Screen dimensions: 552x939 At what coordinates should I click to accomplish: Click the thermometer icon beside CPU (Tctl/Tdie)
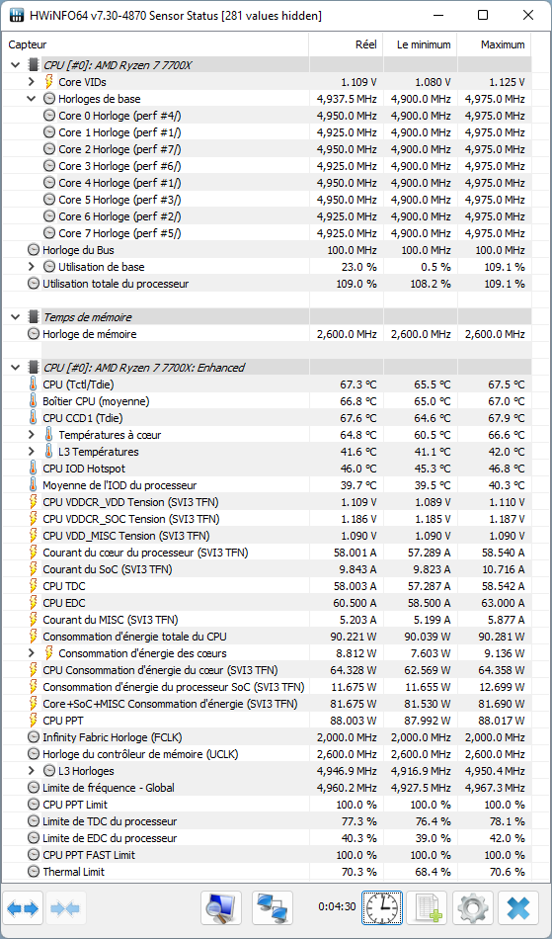tap(33, 384)
